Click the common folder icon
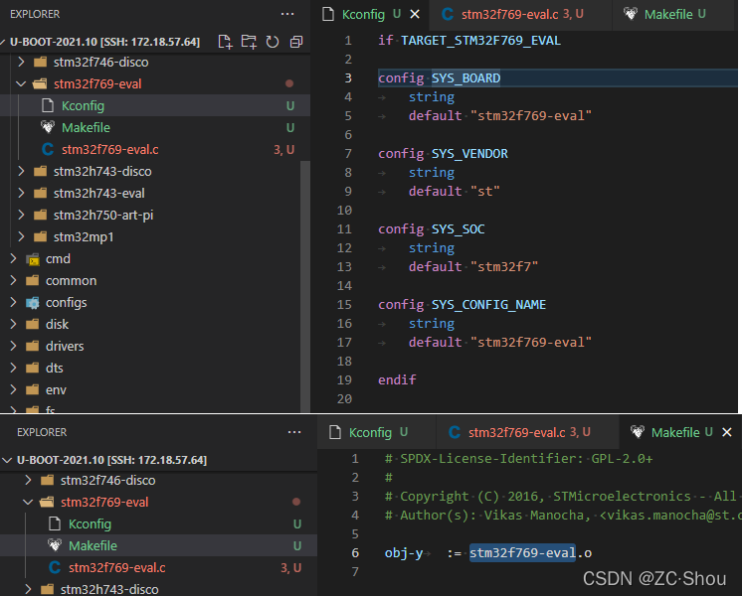The image size is (742, 596). click(x=33, y=280)
